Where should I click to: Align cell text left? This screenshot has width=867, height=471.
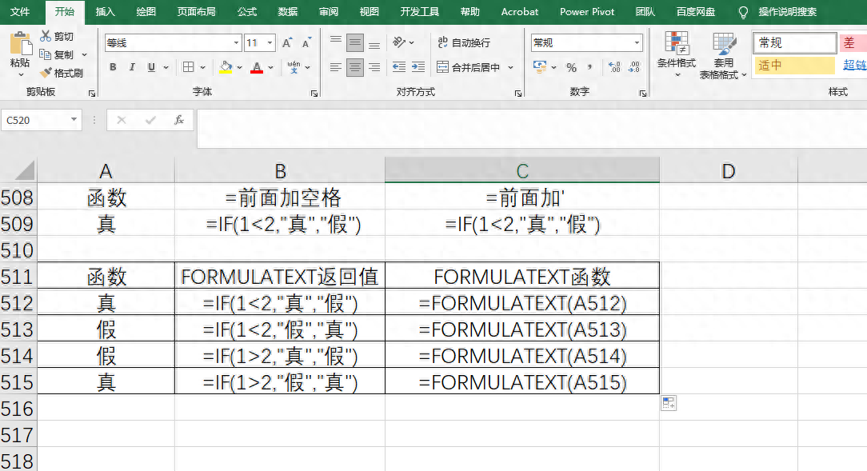336,67
